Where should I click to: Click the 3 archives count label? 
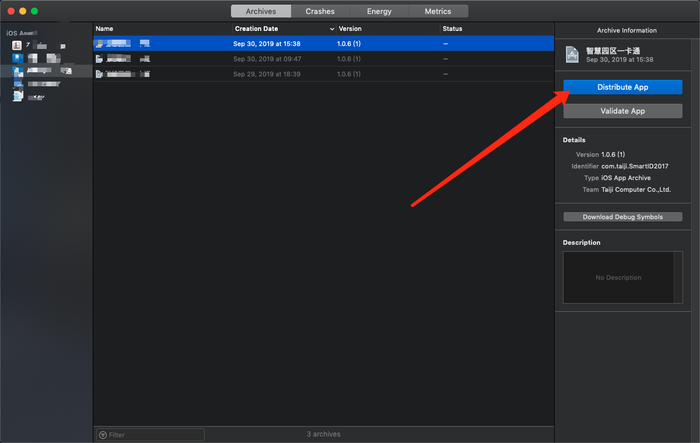point(324,434)
